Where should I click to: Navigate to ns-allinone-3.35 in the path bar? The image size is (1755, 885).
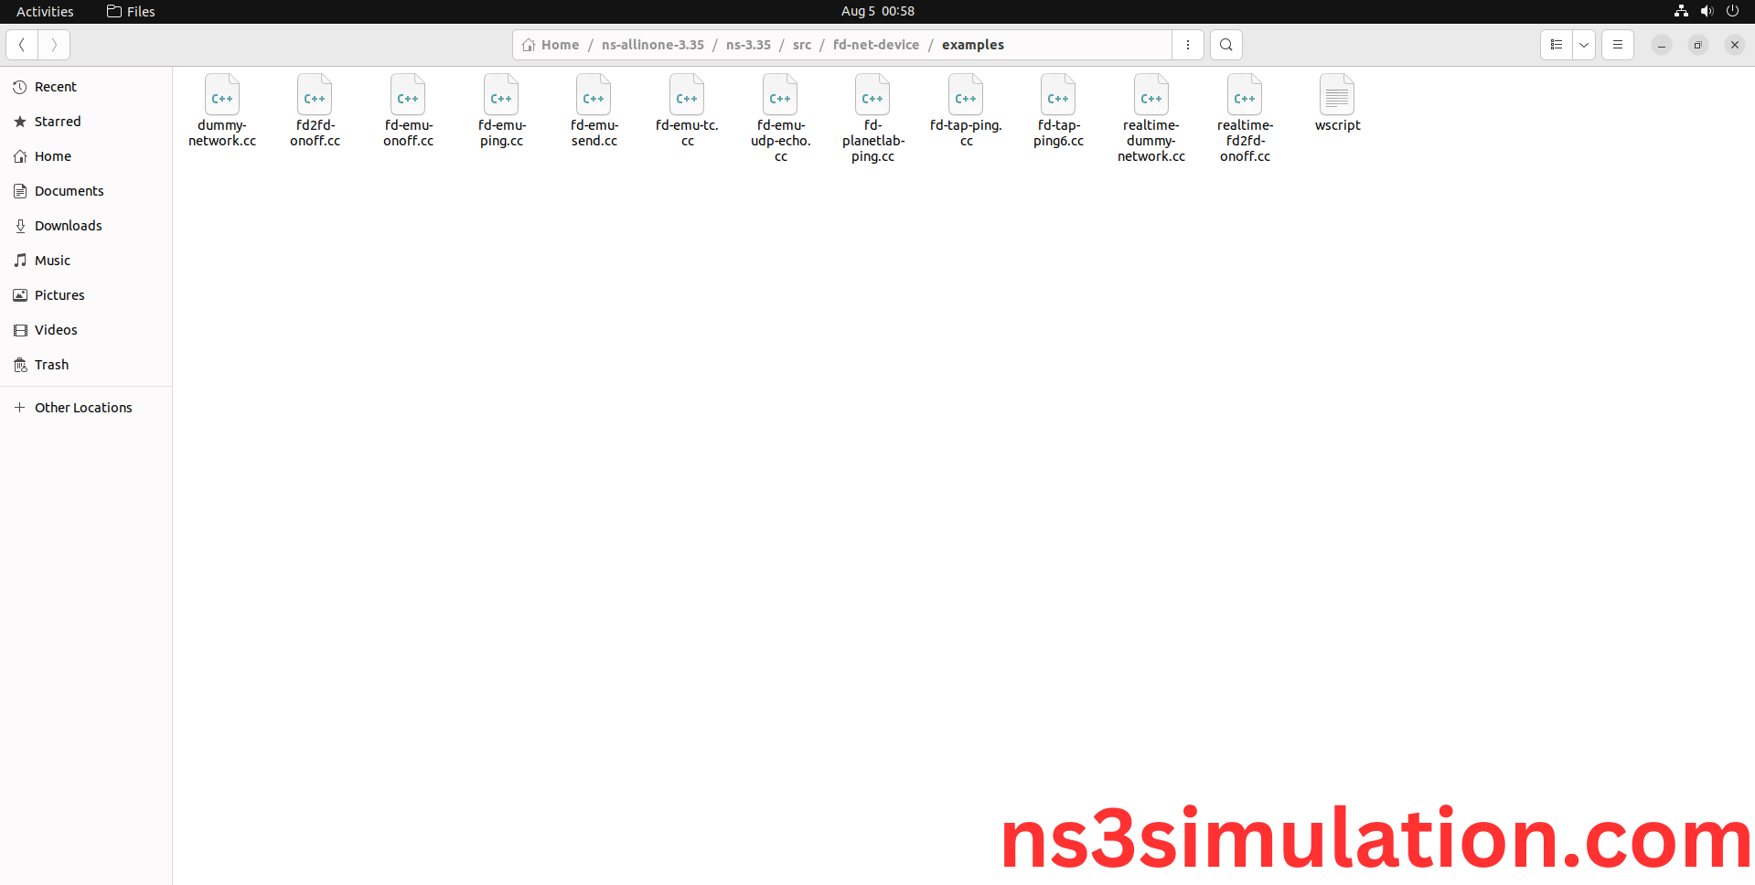(x=652, y=45)
